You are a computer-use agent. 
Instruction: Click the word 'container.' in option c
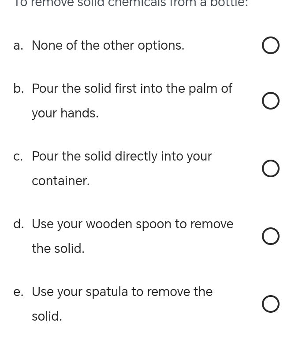tap(61, 181)
